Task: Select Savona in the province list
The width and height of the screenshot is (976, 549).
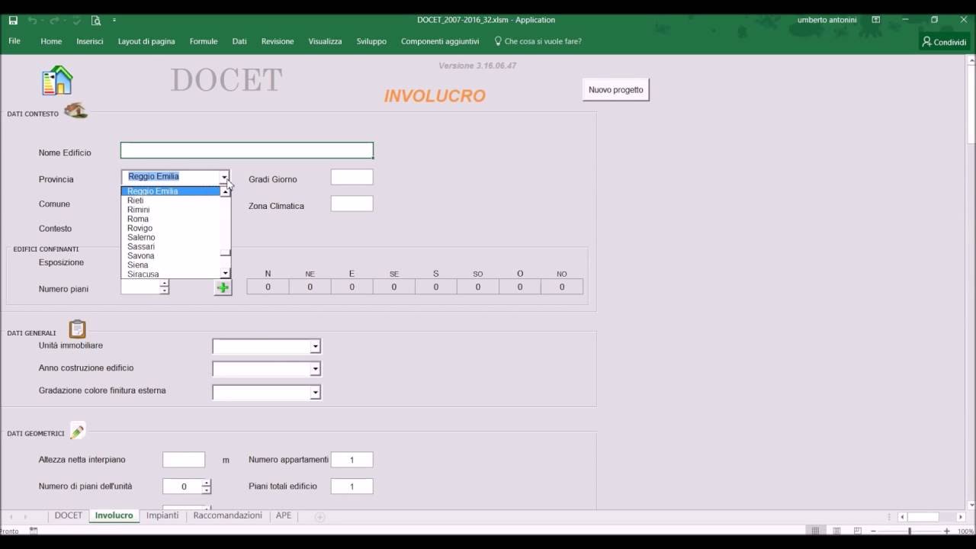Action: pos(170,255)
